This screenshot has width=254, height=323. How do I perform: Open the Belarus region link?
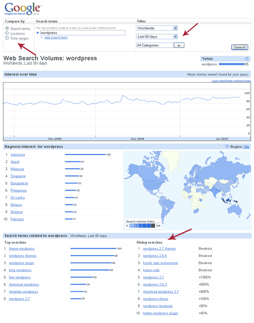pos(16,205)
